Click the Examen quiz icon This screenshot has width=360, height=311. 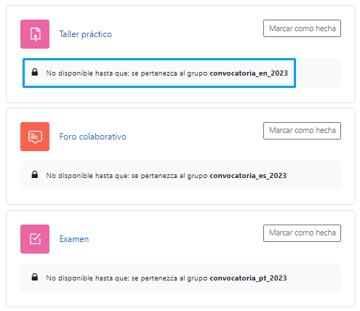(35, 239)
